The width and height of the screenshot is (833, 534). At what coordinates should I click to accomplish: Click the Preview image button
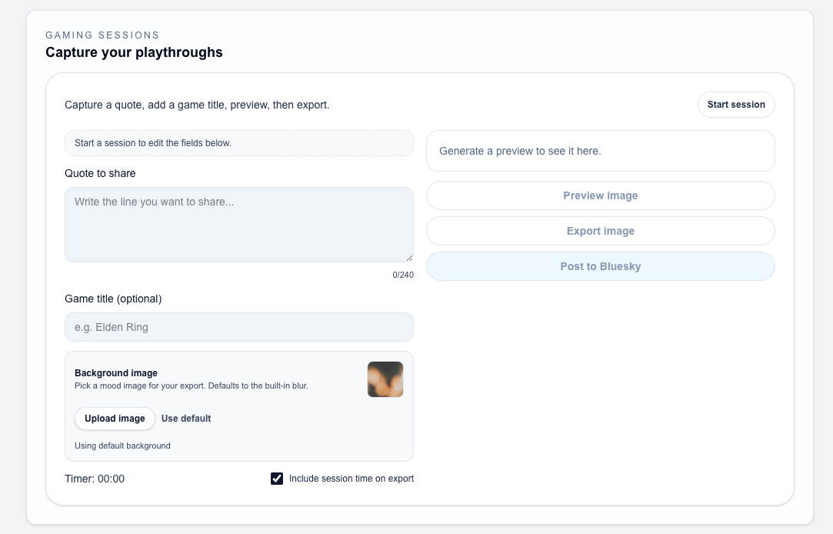(x=600, y=195)
